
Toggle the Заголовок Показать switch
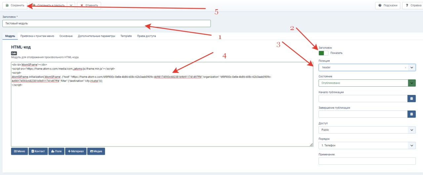(324, 53)
